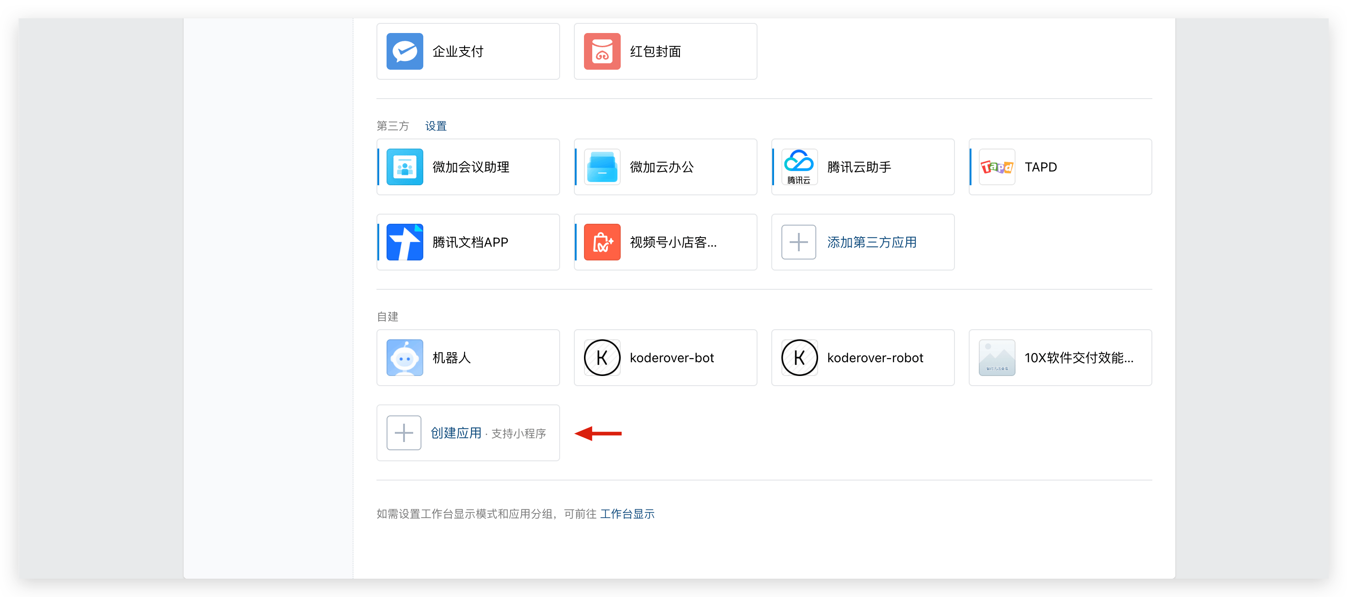Click the 创建应用 text label

pos(456,433)
